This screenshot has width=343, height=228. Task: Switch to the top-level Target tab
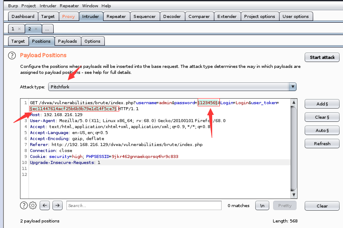click(48, 17)
